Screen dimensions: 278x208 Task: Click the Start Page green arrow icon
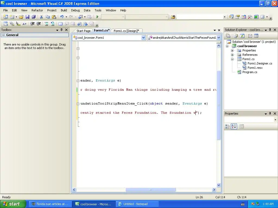click(x=256, y=17)
